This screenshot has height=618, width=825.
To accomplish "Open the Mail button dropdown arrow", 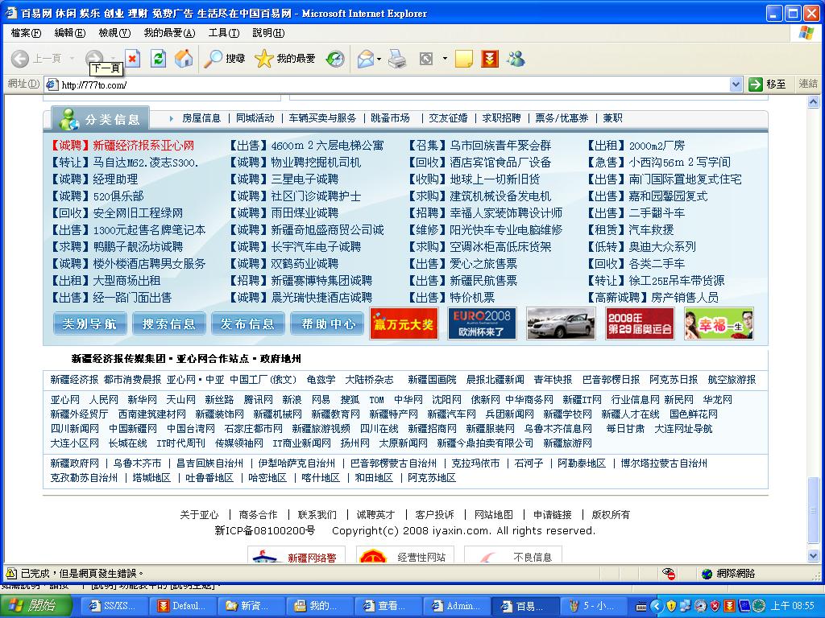I will pyautogui.click(x=379, y=59).
